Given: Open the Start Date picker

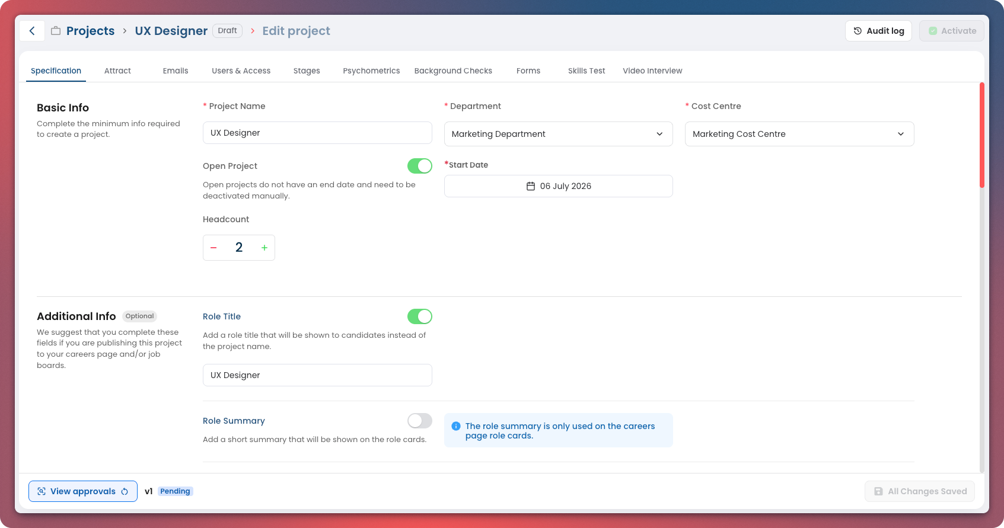Looking at the screenshot, I should pyautogui.click(x=559, y=186).
